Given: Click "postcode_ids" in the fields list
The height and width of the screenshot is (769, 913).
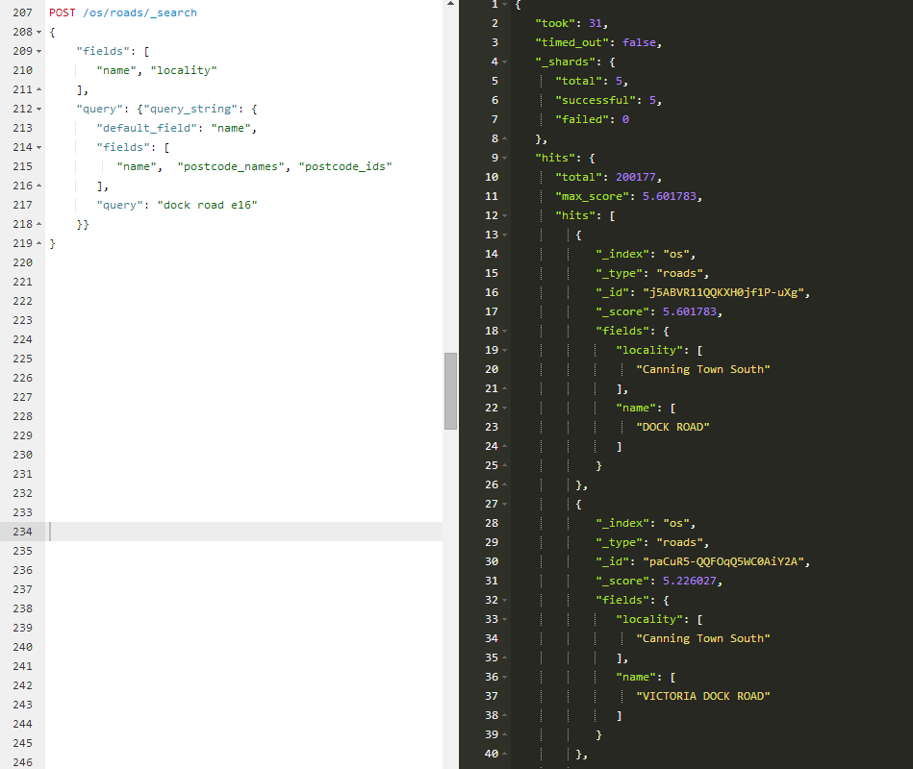Looking at the screenshot, I should (345, 166).
